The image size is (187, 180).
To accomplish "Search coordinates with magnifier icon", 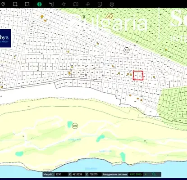I will [x=154, y=174].
